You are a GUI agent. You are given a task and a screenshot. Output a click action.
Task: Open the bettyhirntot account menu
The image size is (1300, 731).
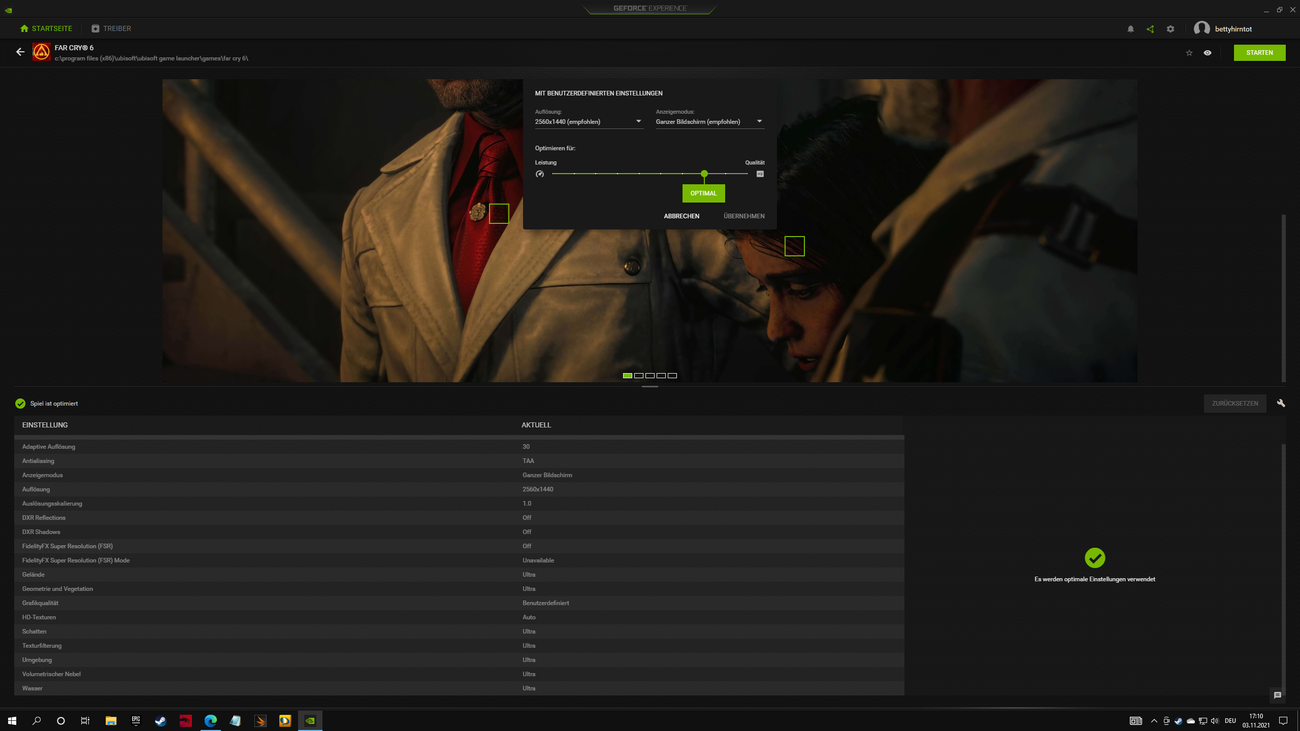1223,29
